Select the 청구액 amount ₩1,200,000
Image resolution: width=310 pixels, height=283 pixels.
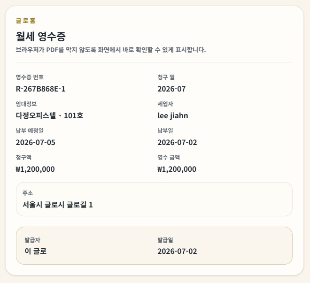tap(35, 169)
